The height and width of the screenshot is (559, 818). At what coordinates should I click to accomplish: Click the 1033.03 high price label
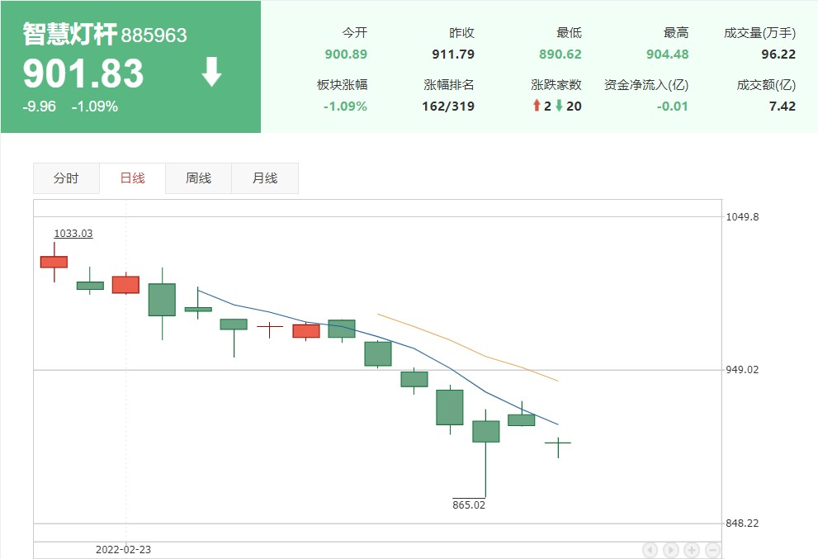73,234
